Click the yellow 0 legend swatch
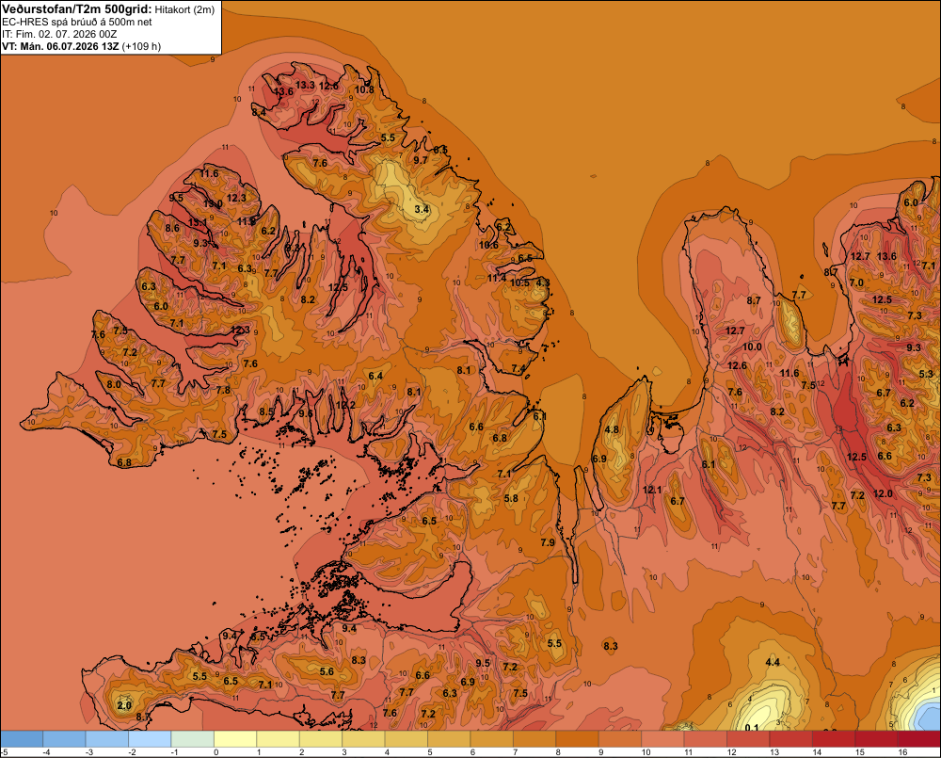This screenshot has height=758, width=941. coord(234,738)
